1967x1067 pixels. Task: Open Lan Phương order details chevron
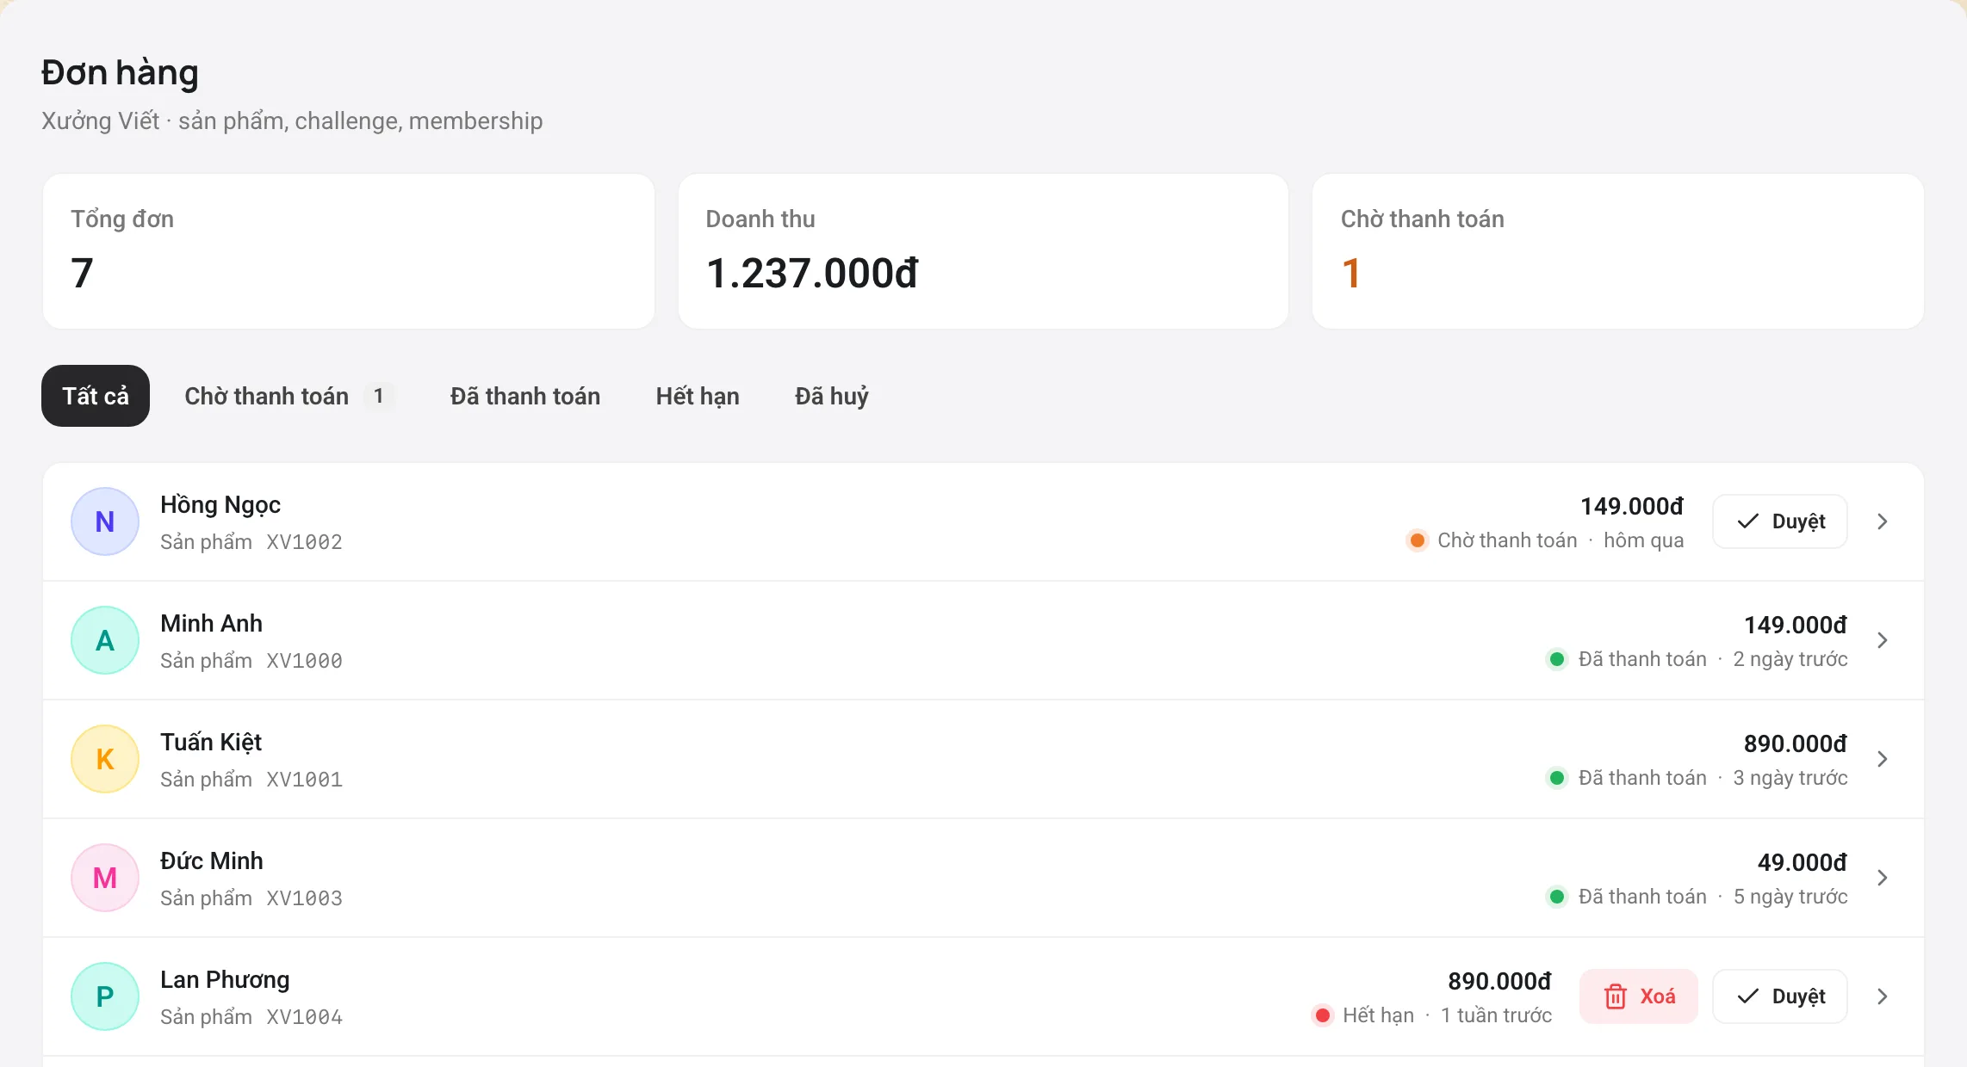click(x=1883, y=996)
